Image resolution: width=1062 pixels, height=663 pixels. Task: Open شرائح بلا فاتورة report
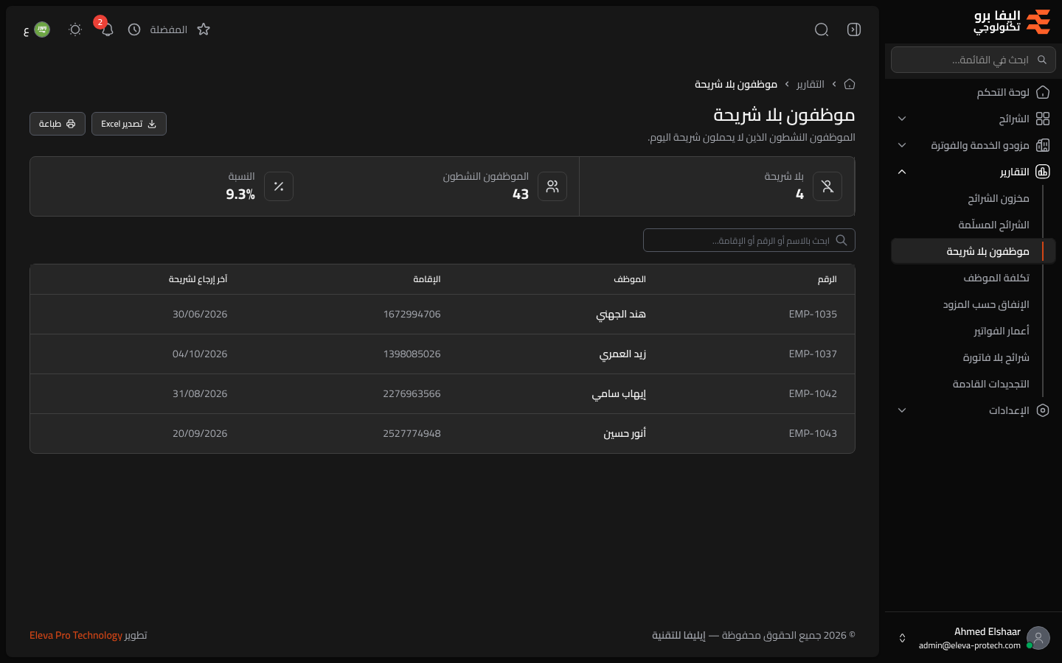[x=996, y=357]
